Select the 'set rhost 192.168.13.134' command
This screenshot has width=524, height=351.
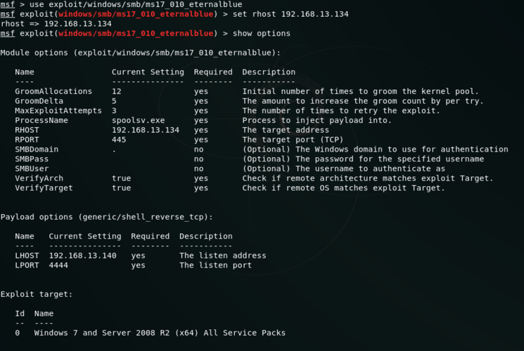click(x=290, y=14)
